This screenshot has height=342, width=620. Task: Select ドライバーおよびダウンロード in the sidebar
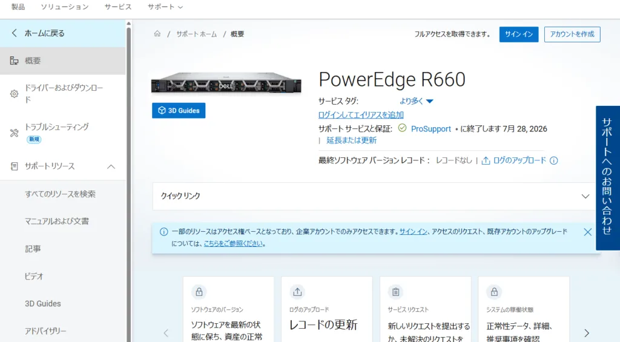[x=64, y=93]
